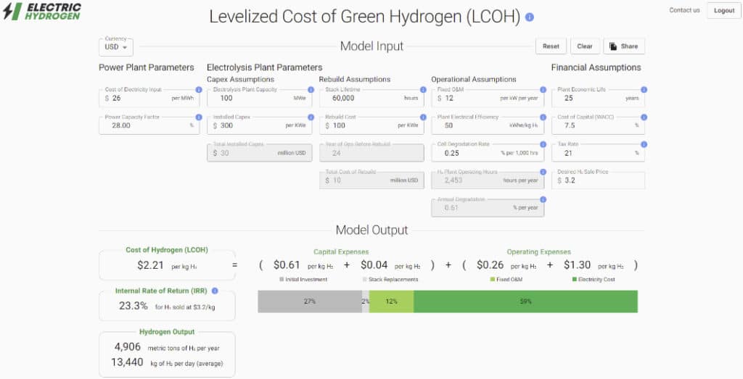Click the Stack Replacements legend entry
This screenshot has width=743, height=379.
pyautogui.click(x=390, y=280)
